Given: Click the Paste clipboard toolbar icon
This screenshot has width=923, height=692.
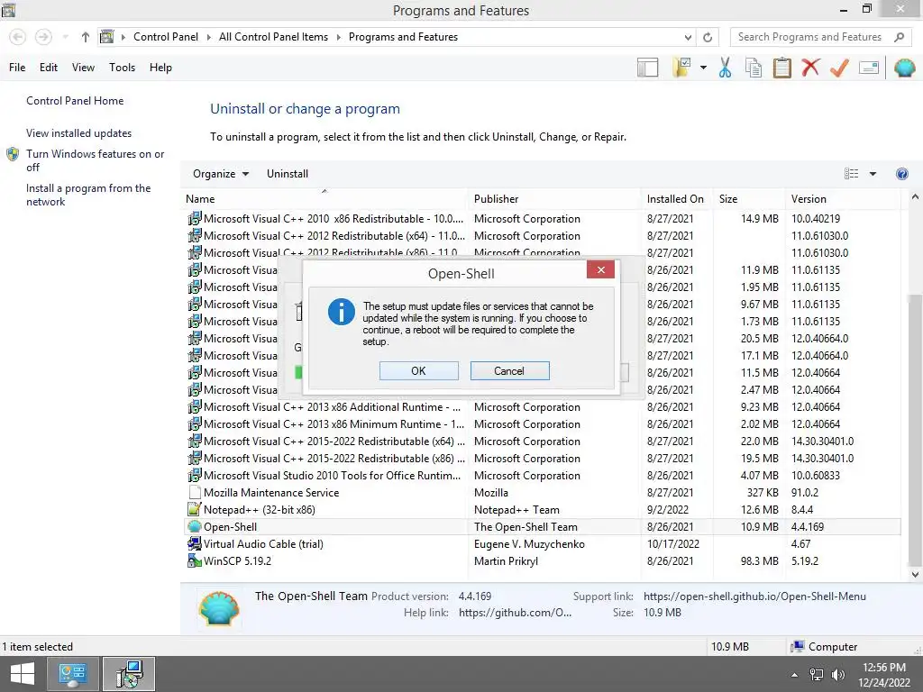Looking at the screenshot, I should (x=781, y=68).
